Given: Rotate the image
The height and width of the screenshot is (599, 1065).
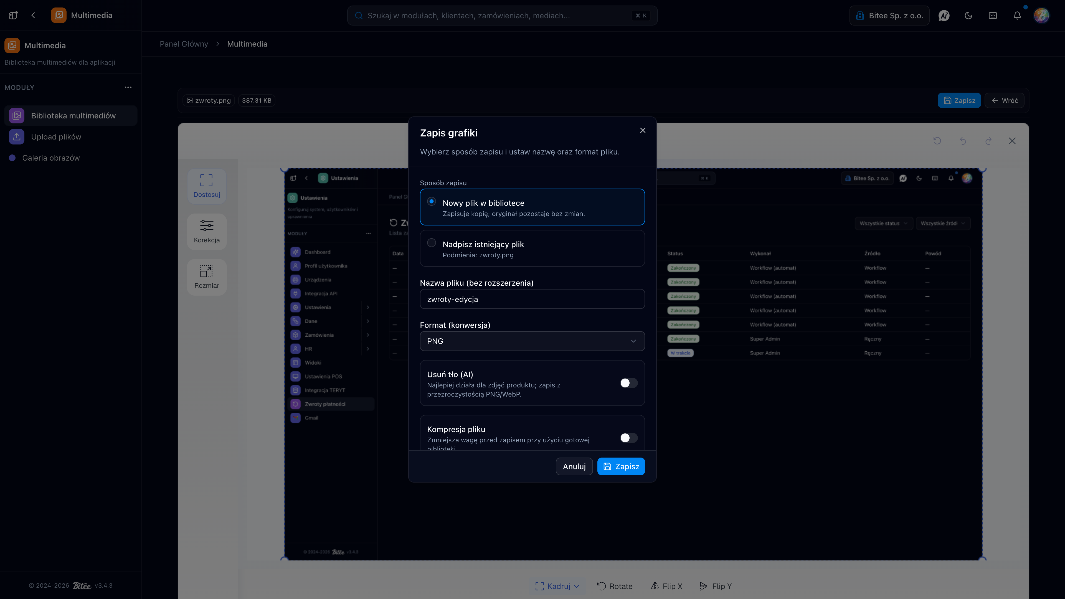Looking at the screenshot, I should click(615, 586).
